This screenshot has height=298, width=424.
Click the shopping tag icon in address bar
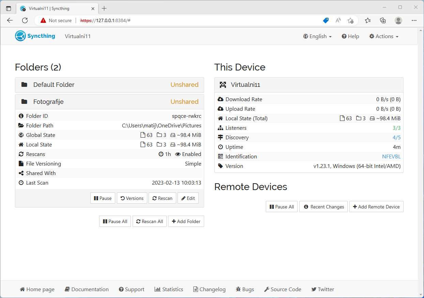326,20
